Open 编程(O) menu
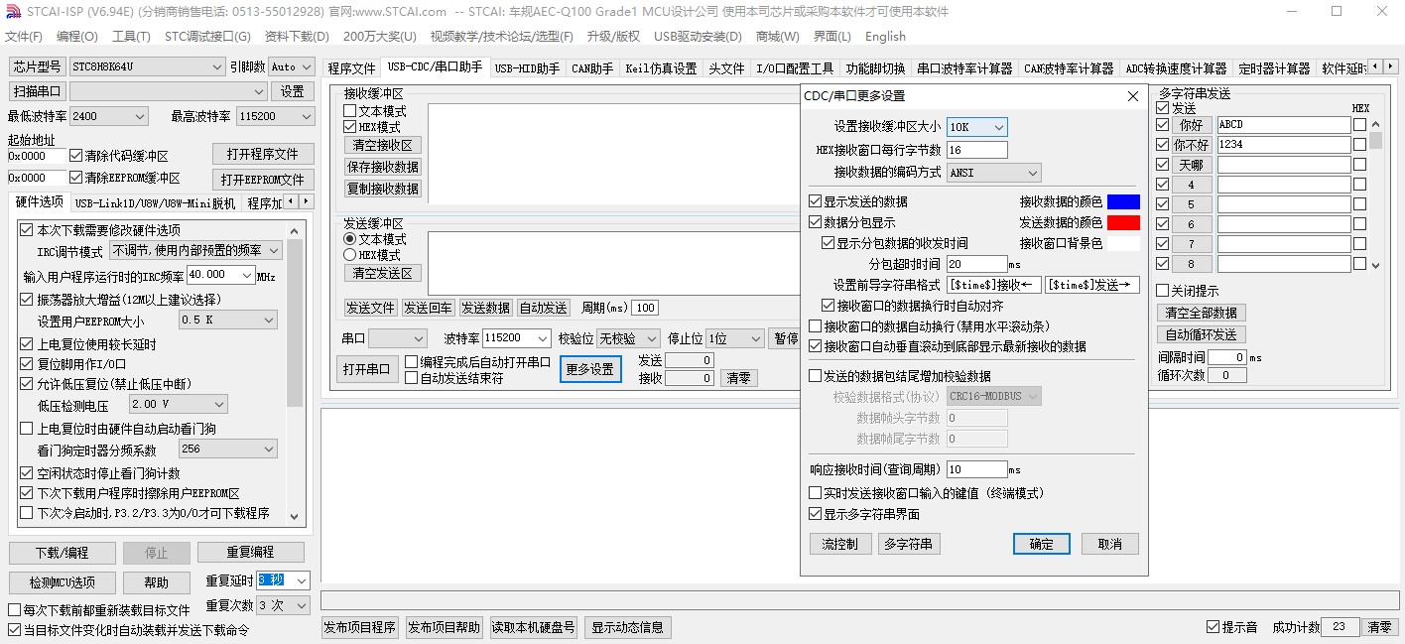 [x=77, y=37]
